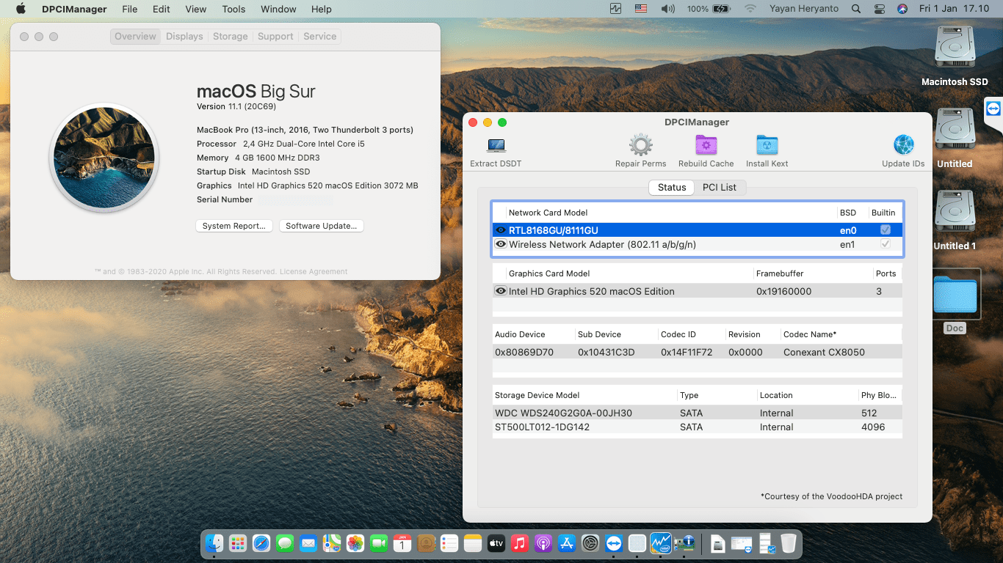Run Update IDs from the toolbar
This screenshot has width=1003, height=563.
click(902, 145)
